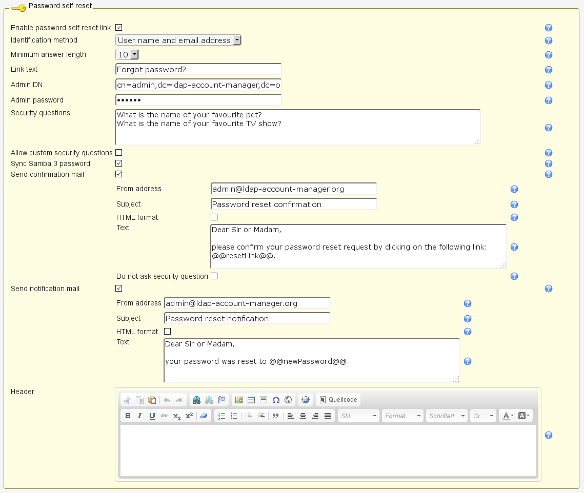Click the Link text input field
The image size is (584, 493).
(x=198, y=69)
